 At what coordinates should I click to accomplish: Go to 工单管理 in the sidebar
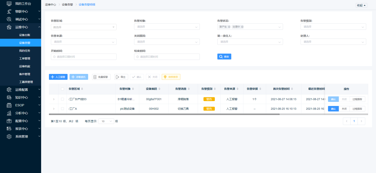tap(25, 58)
